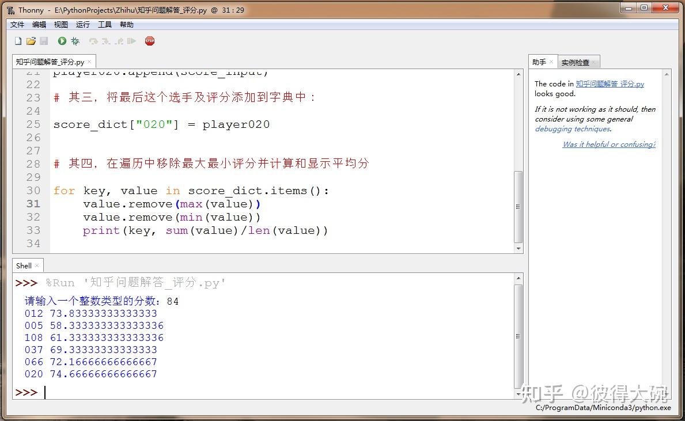This screenshot has height=421, width=685.
Task: Switch to the 助手 tab
Action: click(x=539, y=62)
